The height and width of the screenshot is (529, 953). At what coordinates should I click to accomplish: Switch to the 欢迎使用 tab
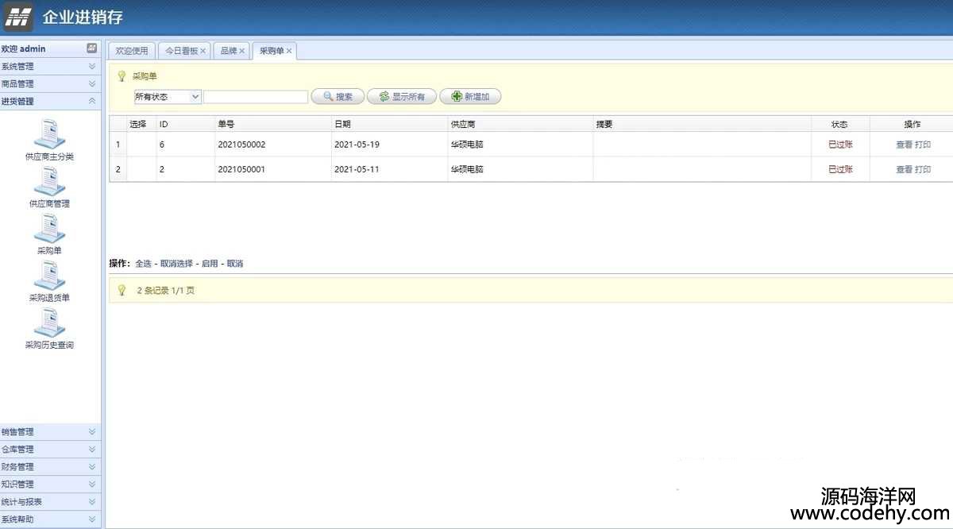[x=132, y=51]
